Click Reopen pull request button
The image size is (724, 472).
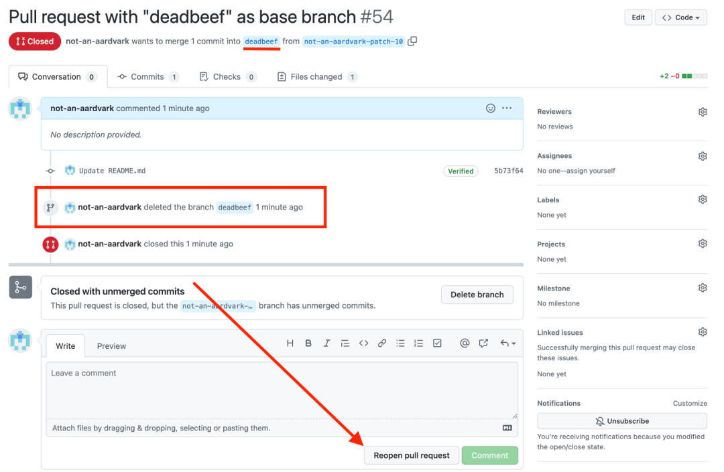(412, 455)
